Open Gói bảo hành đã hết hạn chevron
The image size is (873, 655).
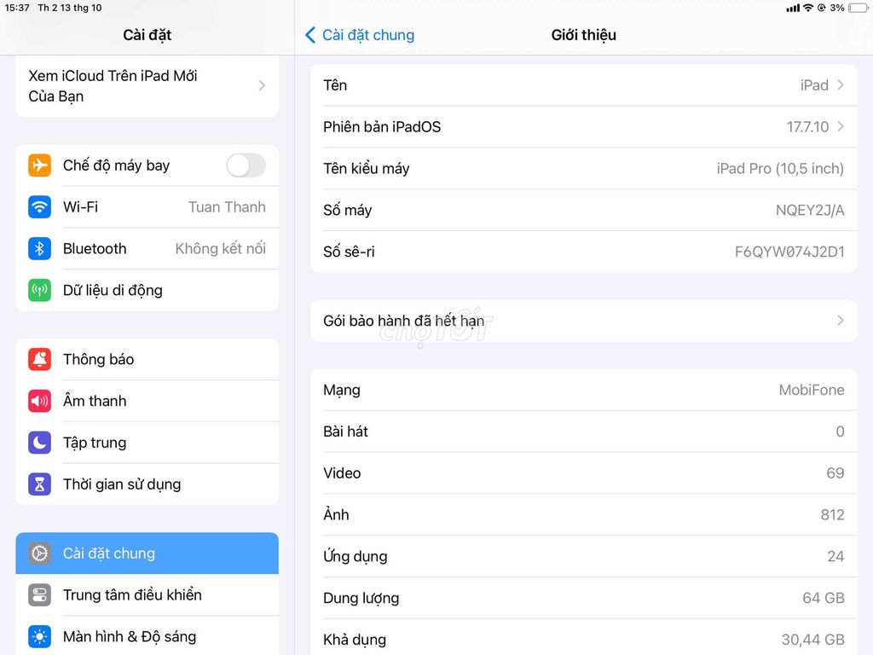point(841,321)
